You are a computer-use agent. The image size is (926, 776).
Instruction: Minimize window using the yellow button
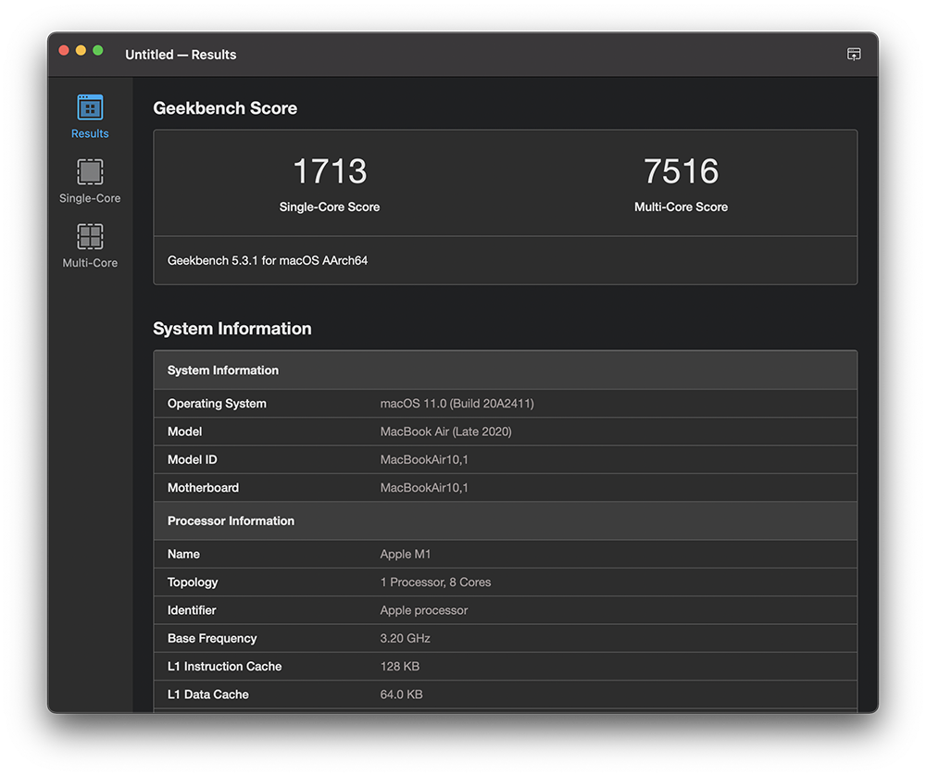(x=81, y=51)
